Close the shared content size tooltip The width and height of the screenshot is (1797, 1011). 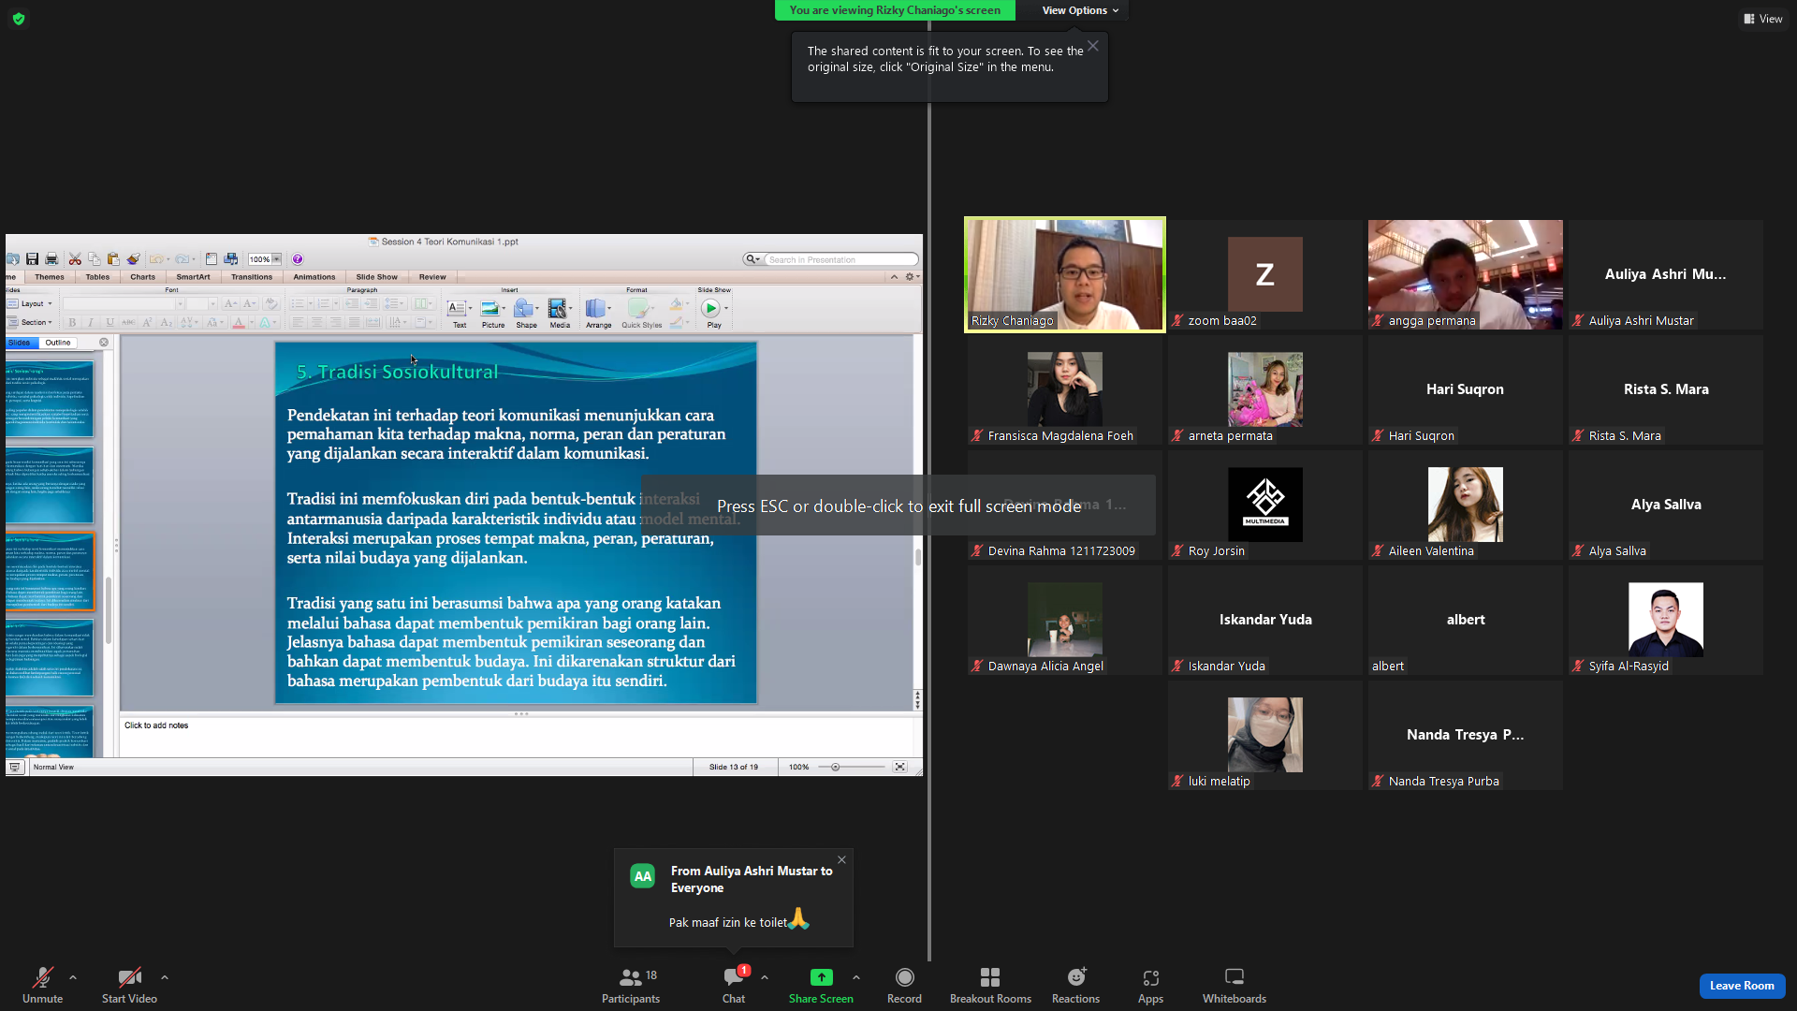click(1093, 46)
